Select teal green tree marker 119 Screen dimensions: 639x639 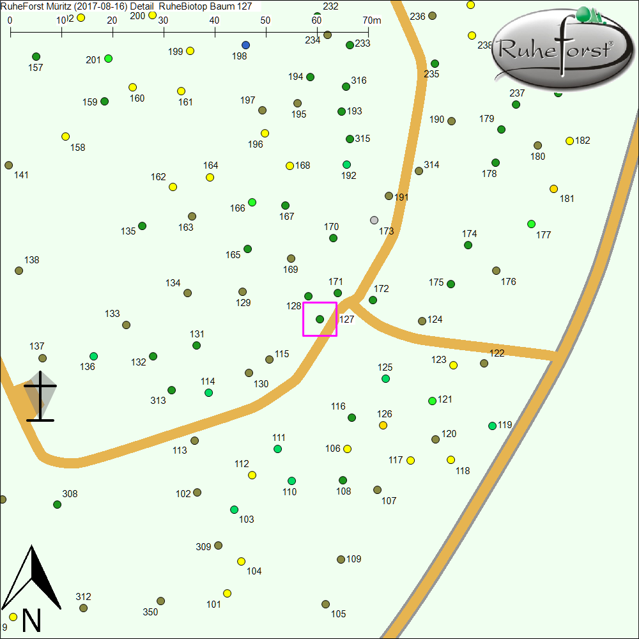[492, 426]
